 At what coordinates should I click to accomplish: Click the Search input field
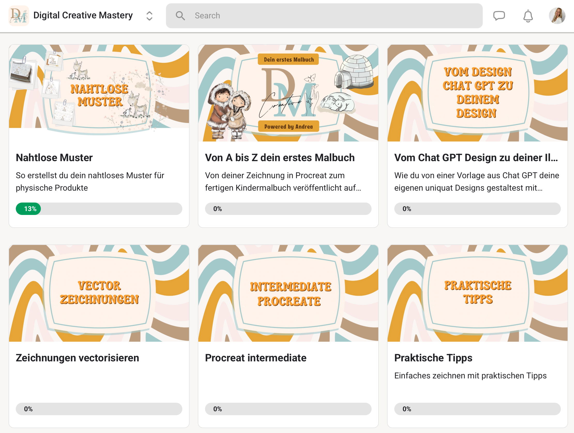[324, 16]
